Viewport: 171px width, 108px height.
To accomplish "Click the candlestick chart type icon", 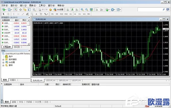I will coord(72,10).
